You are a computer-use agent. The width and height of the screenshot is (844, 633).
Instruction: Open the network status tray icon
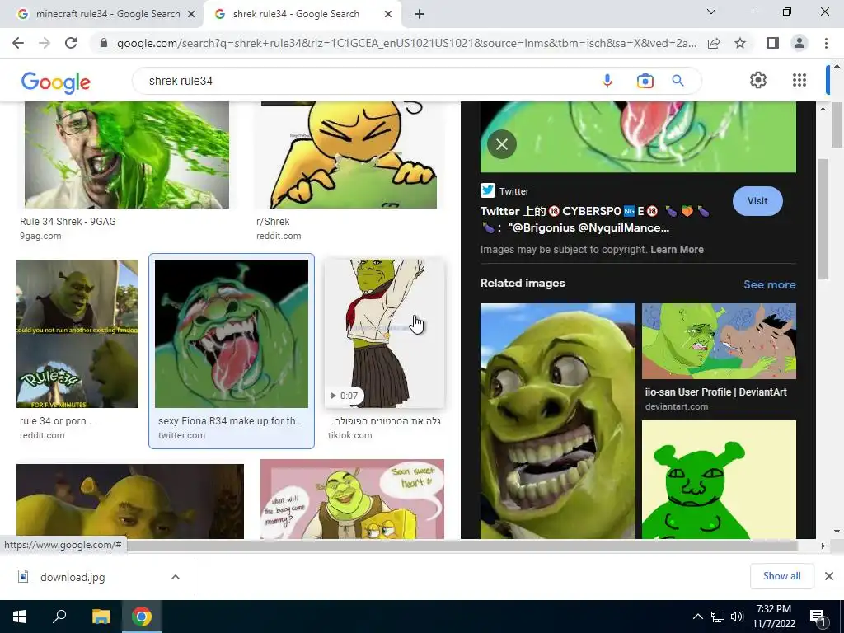(x=718, y=617)
